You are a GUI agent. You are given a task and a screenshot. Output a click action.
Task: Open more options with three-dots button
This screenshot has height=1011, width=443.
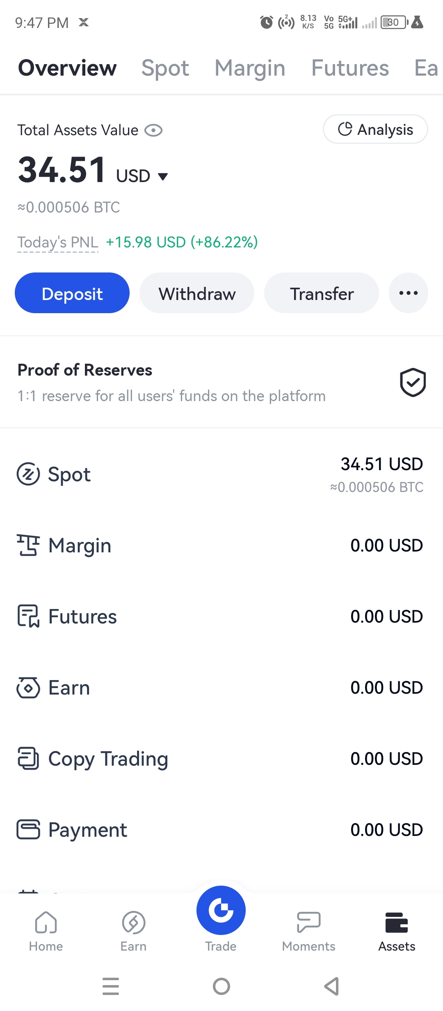(x=409, y=293)
